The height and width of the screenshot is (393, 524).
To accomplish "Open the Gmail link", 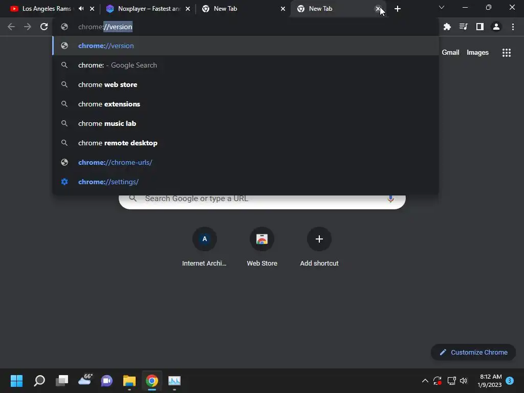I will 450,53.
